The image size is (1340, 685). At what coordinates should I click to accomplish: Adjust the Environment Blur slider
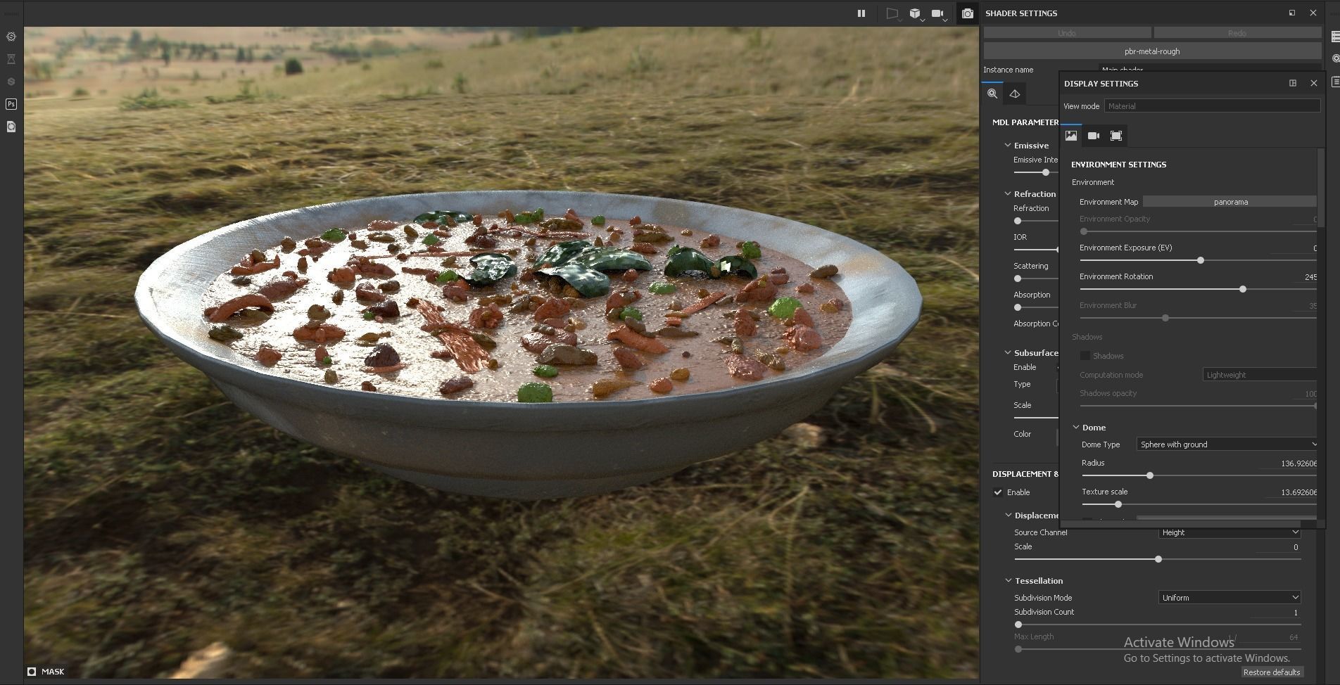coord(1165,318)
